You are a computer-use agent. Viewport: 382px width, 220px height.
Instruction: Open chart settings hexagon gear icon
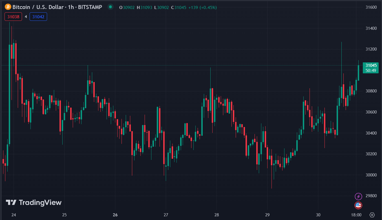click(x=372, y=215)
